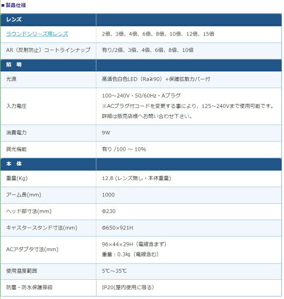Screen dimensions: 284x299
Task: Select the ※ACプラグ付コード note line
Action: point(188,106)
